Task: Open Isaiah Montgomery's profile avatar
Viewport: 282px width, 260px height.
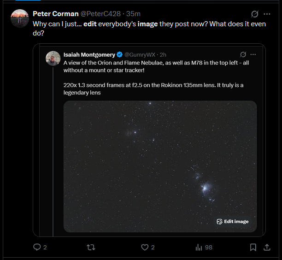Action: coord(53,58)
